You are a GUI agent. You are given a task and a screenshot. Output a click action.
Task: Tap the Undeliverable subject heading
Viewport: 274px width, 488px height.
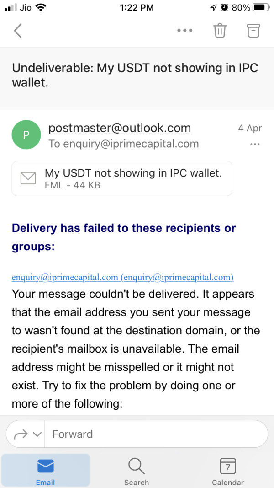point(135,75)
